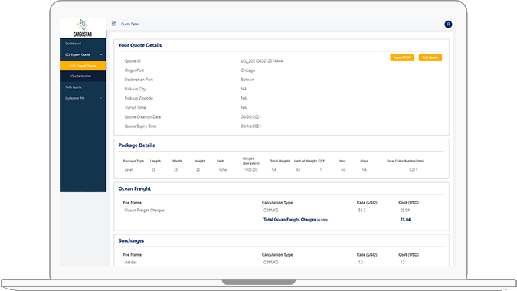Toggle the sidebar menu icon
Image resolution: width=517 pixels, height=291 pixels.
[114, 24]
